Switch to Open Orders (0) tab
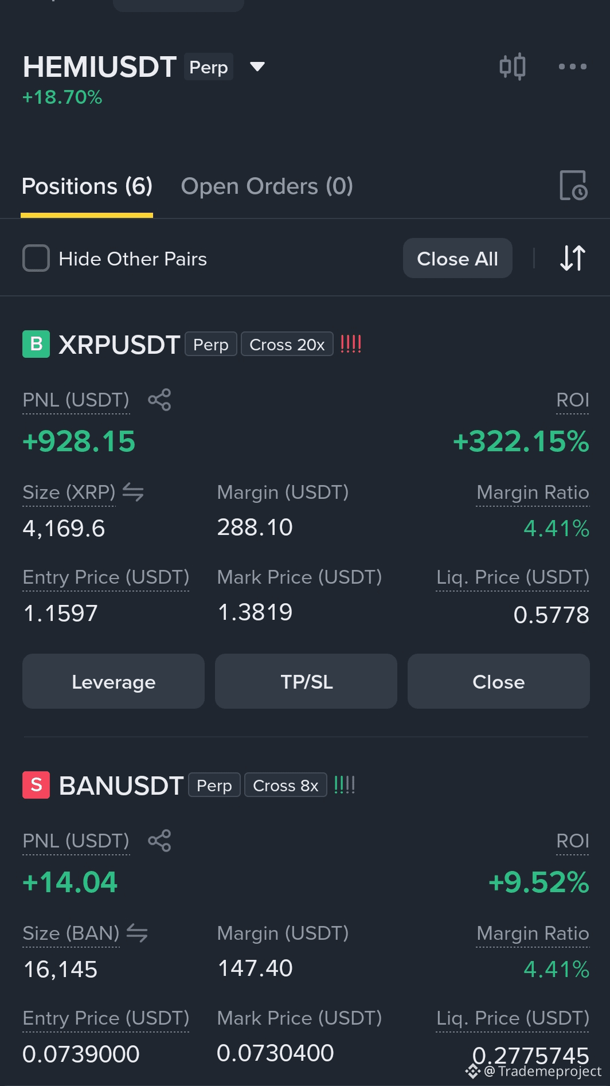This screenshot has width=610, height=1086. pyautogui.click(x=267, y=186)
